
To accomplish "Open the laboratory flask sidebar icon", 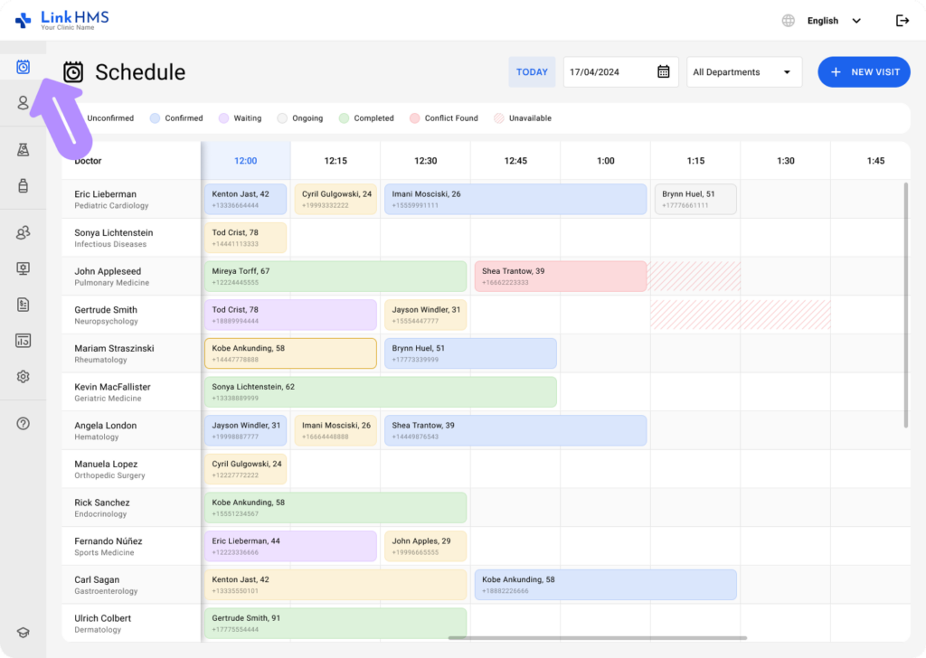I will pos(23,149).
